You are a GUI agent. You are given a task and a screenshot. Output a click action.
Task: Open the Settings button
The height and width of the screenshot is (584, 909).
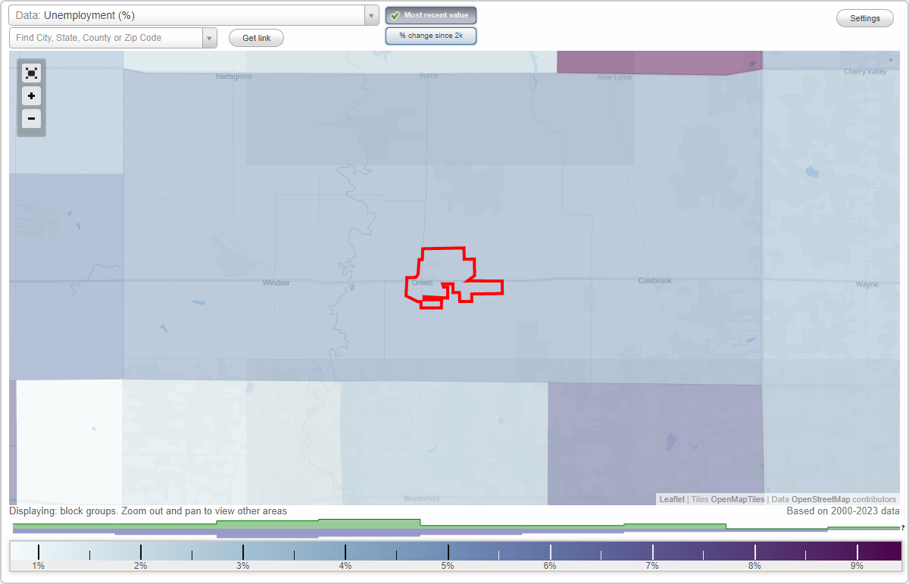click(865, 19)
